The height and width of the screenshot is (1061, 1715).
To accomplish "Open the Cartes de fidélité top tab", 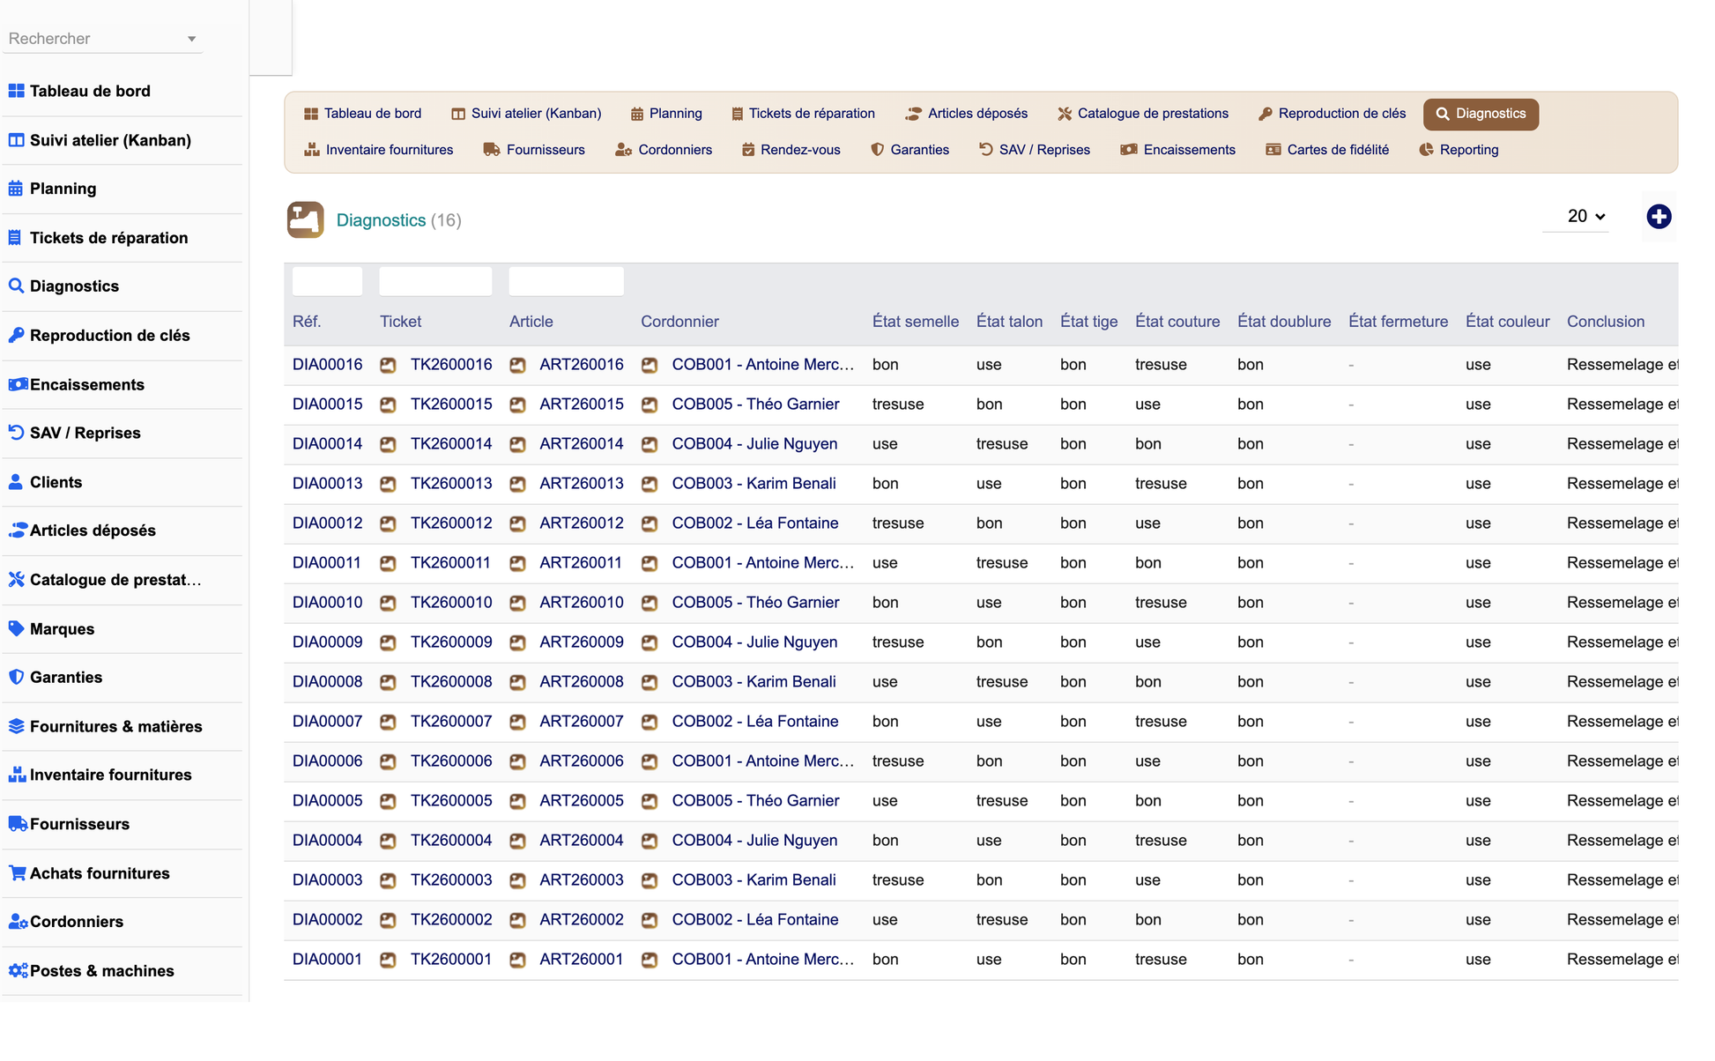I will (x=1327, y=150).
